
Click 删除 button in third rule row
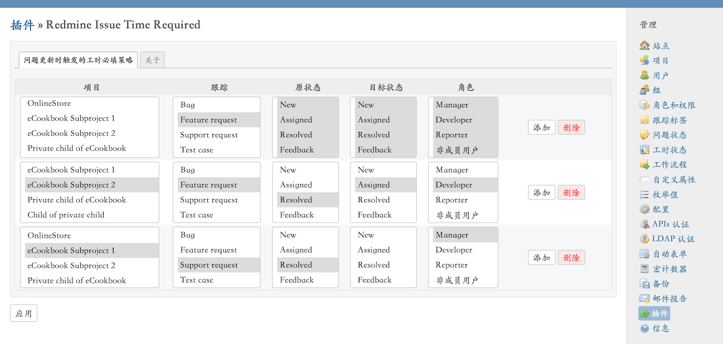pos(571,257)
